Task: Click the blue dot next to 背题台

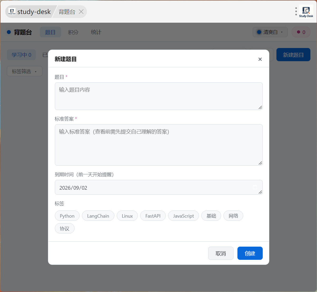Action: coord(9,32)
